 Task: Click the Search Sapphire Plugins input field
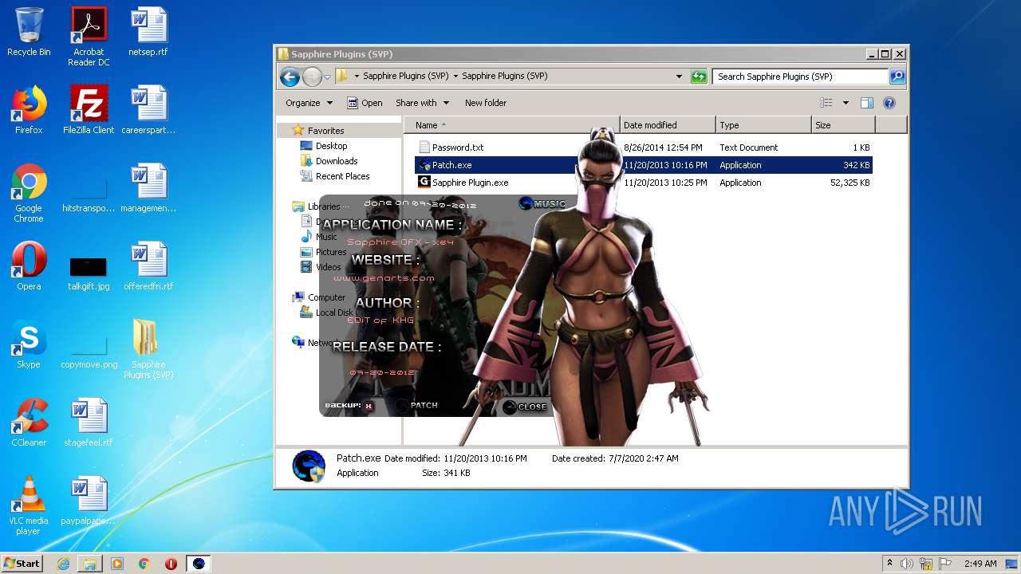(799, 77)
